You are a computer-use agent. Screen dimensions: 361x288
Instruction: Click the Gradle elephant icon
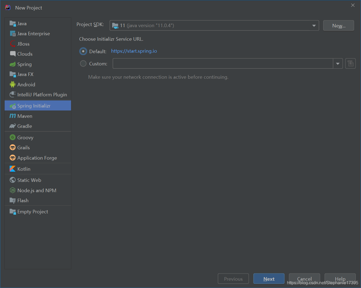(13, 126)
